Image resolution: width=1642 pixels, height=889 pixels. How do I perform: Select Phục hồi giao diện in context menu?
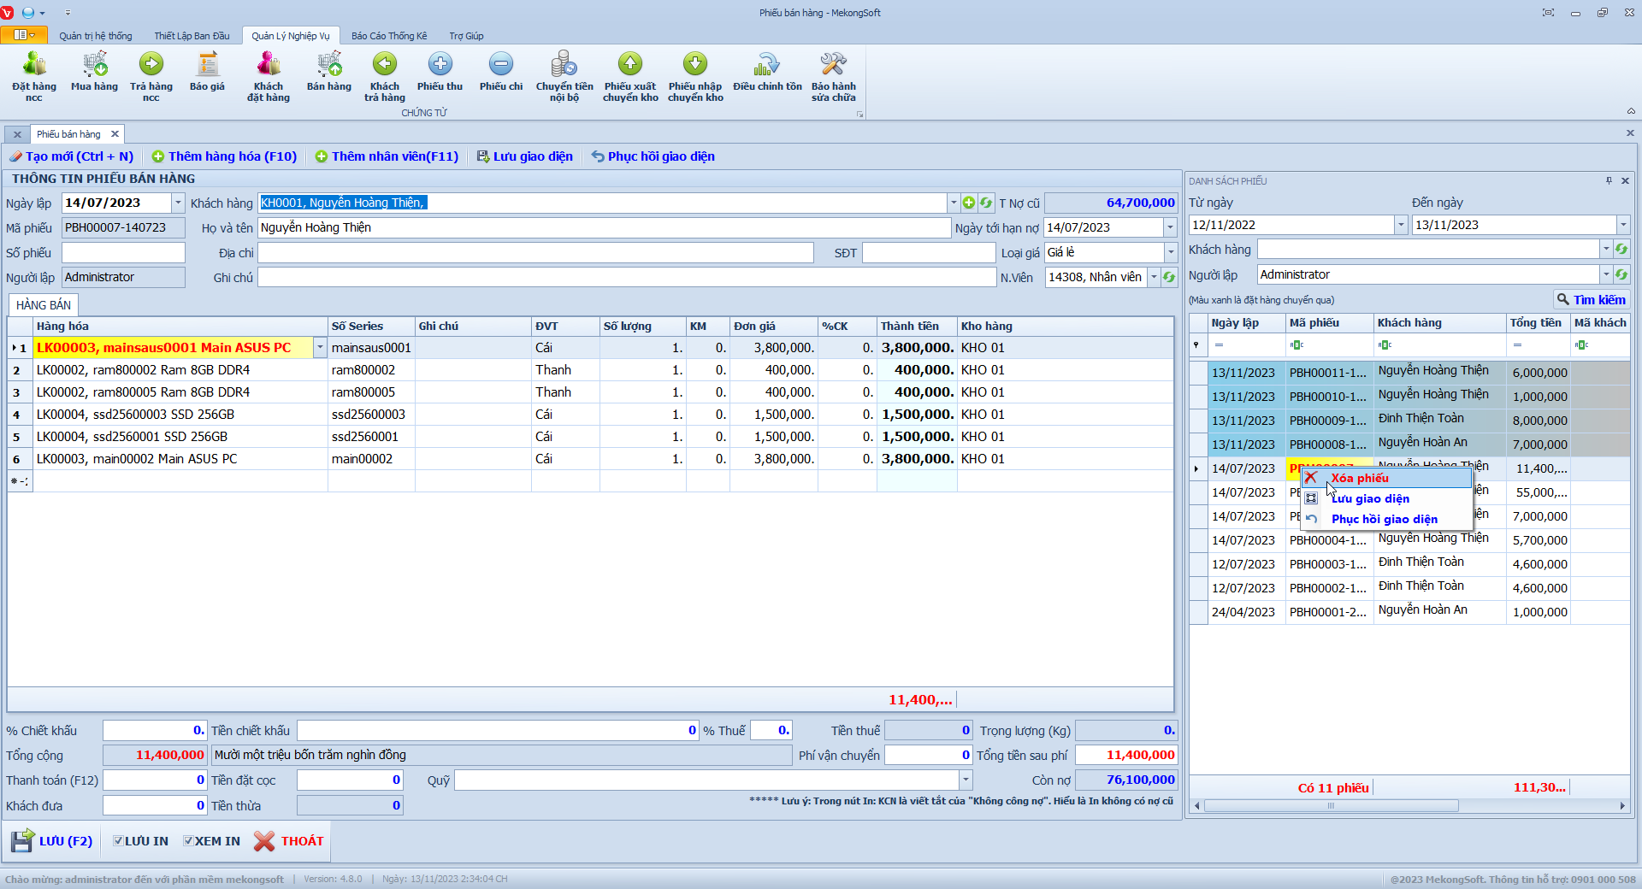point(1384,520)
